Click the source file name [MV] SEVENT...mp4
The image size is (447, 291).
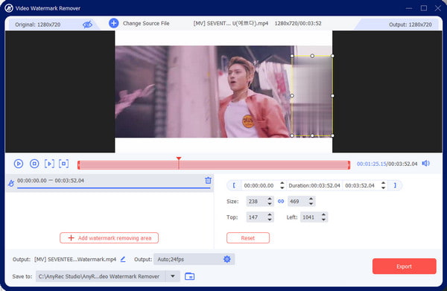click(x=231, y=23)
